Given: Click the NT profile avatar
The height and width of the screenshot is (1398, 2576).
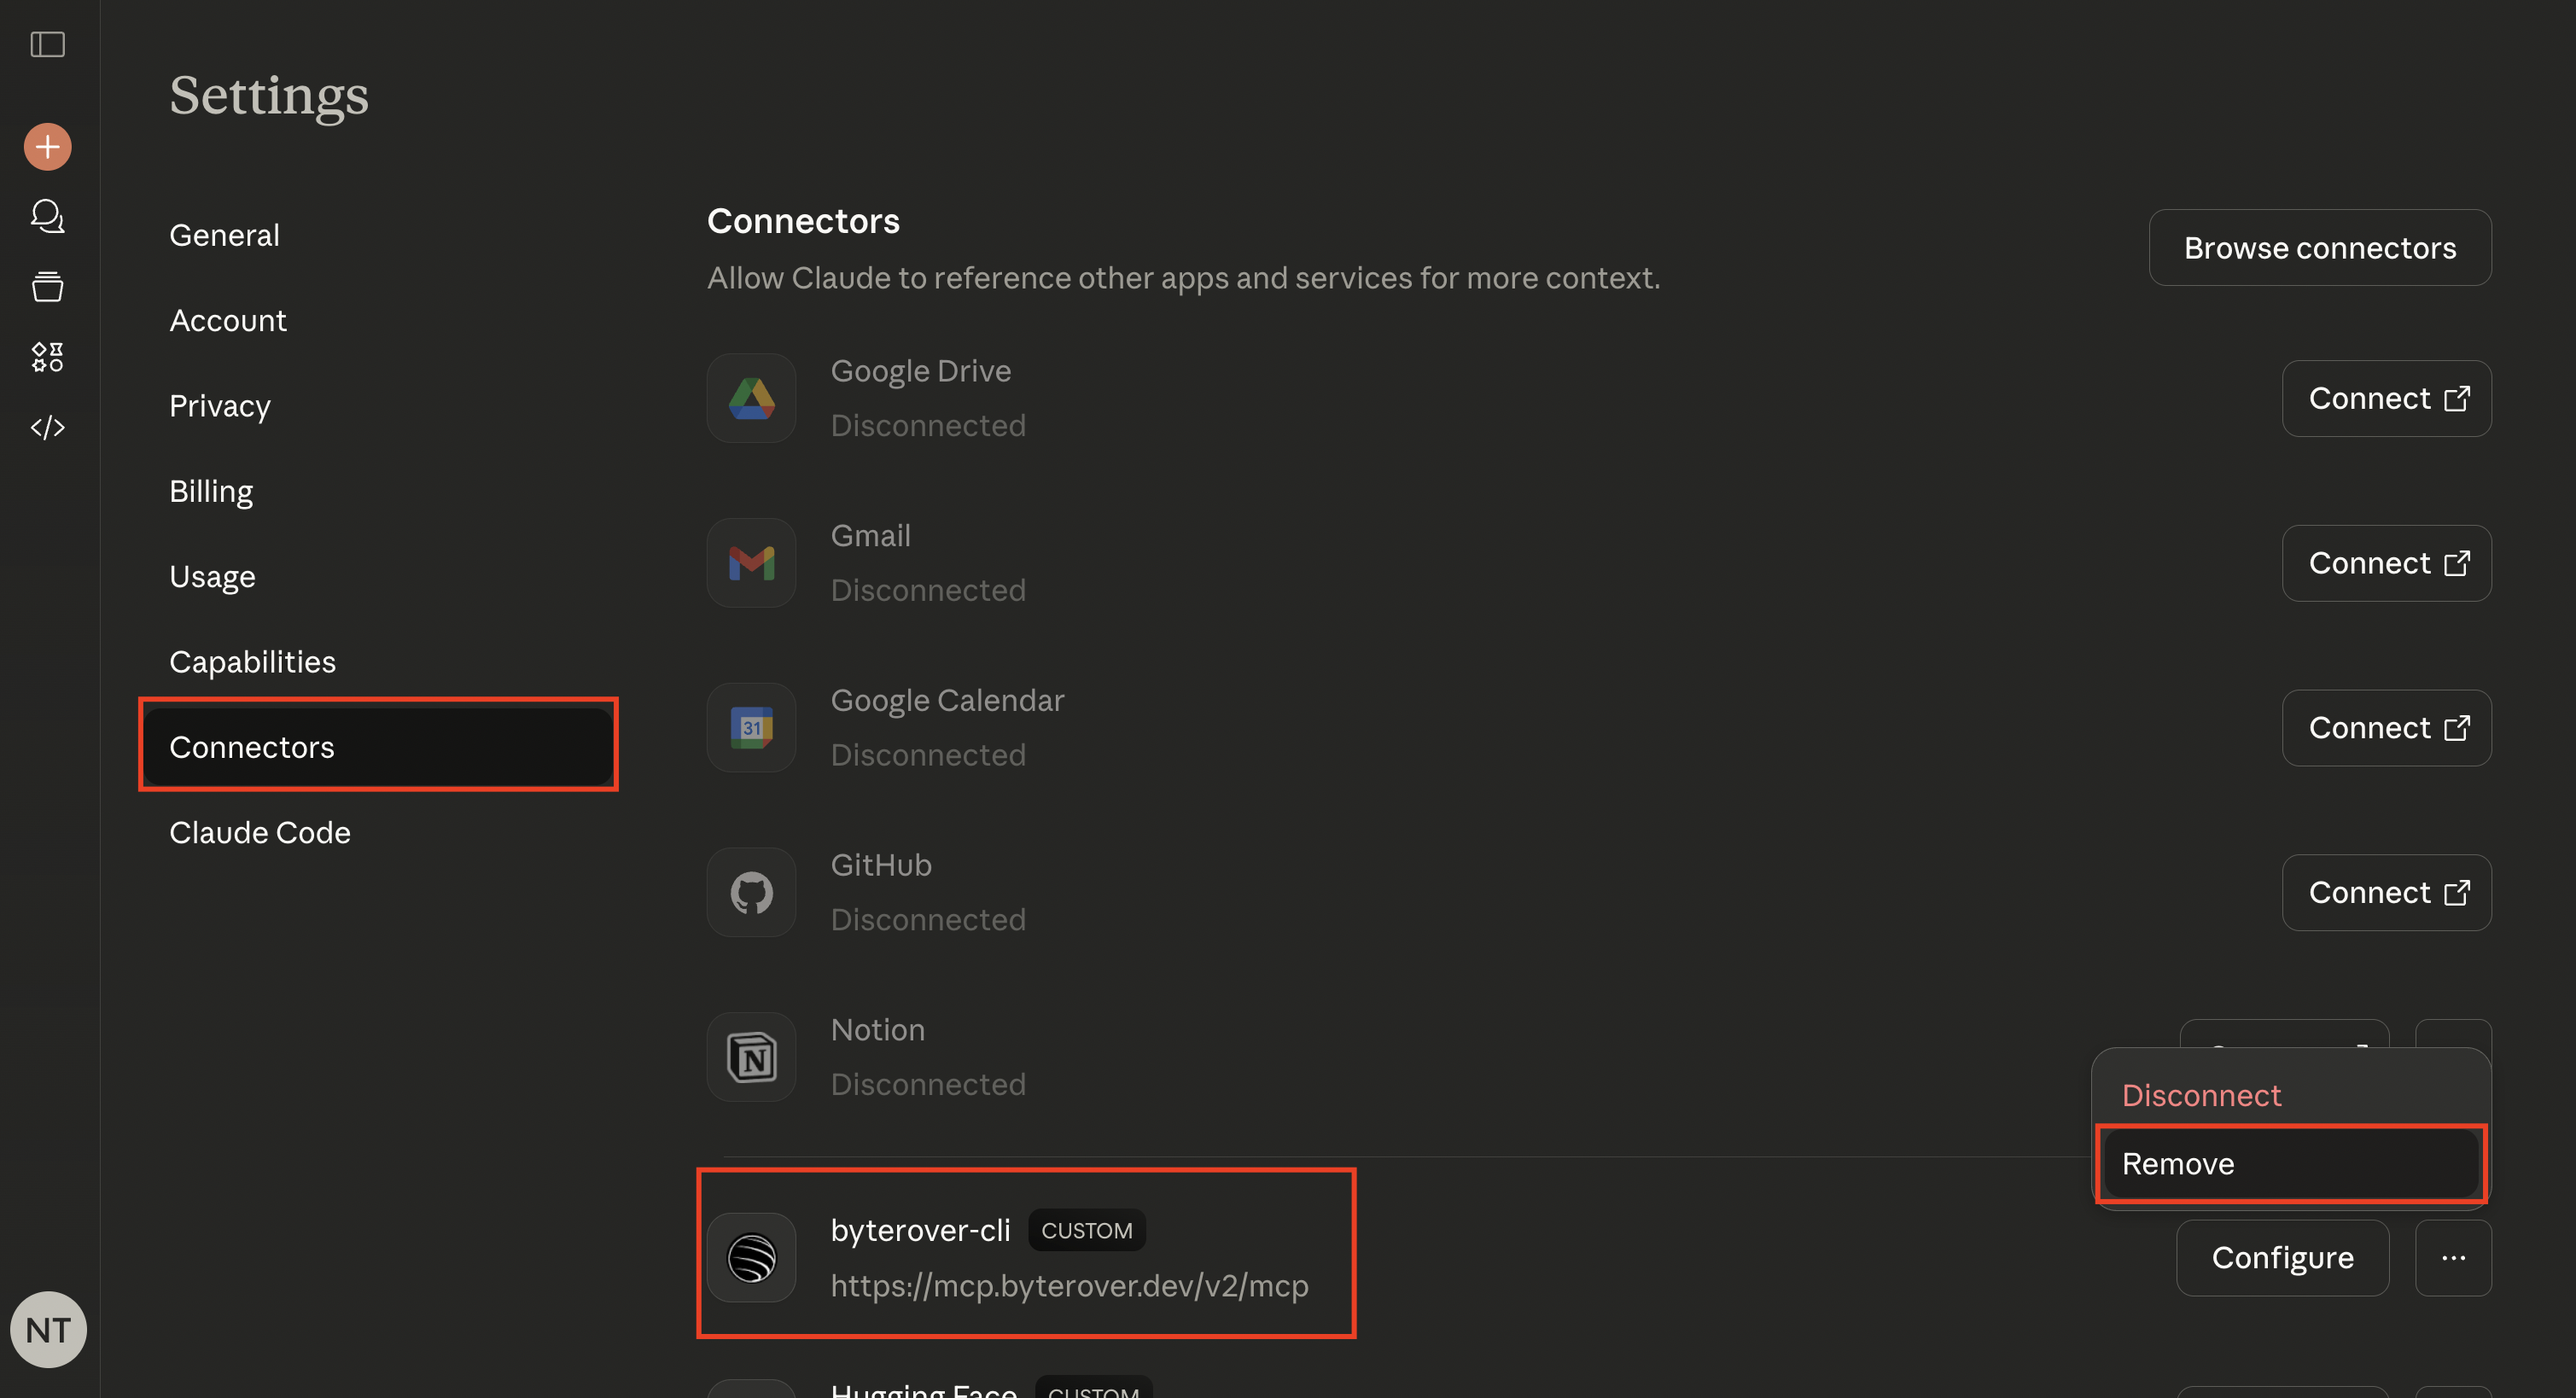Looking at the screenshot, I should 47,1330.
